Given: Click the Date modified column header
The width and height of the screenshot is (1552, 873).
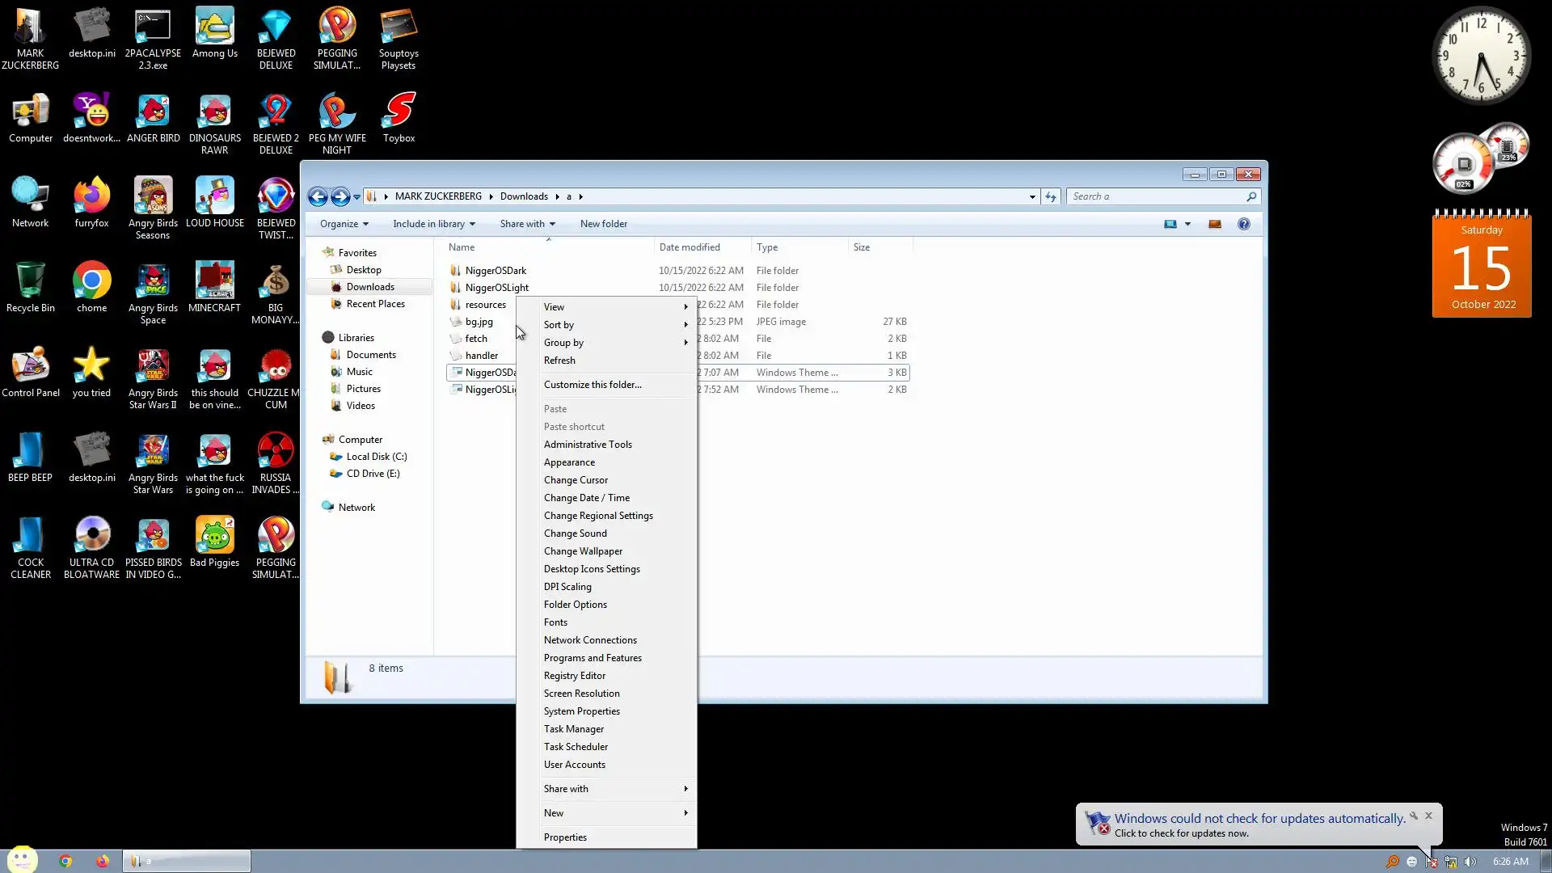Looking at the screenshot, I should point(689,247).
